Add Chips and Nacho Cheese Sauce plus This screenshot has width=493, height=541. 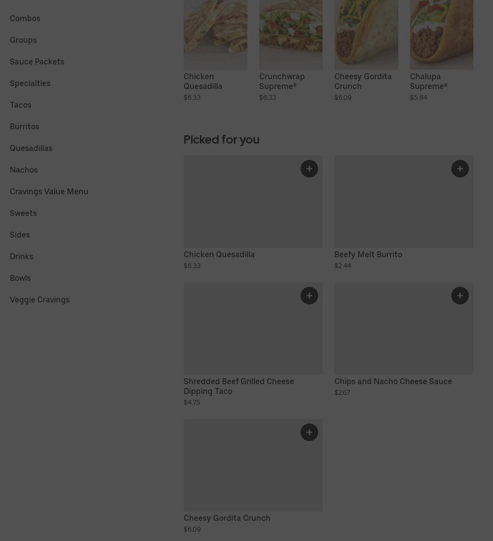[x=460, y=296]
